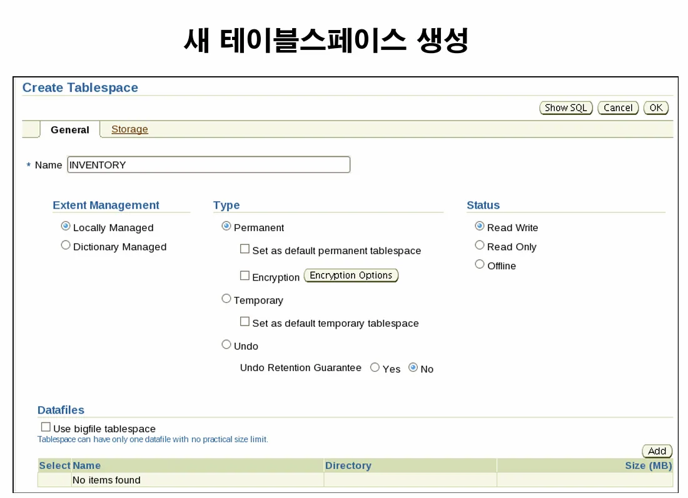Viewport: 688px width, 498px height.
Task: Click the bigfile tablespace hint text
Action: (x=153, y=439)
